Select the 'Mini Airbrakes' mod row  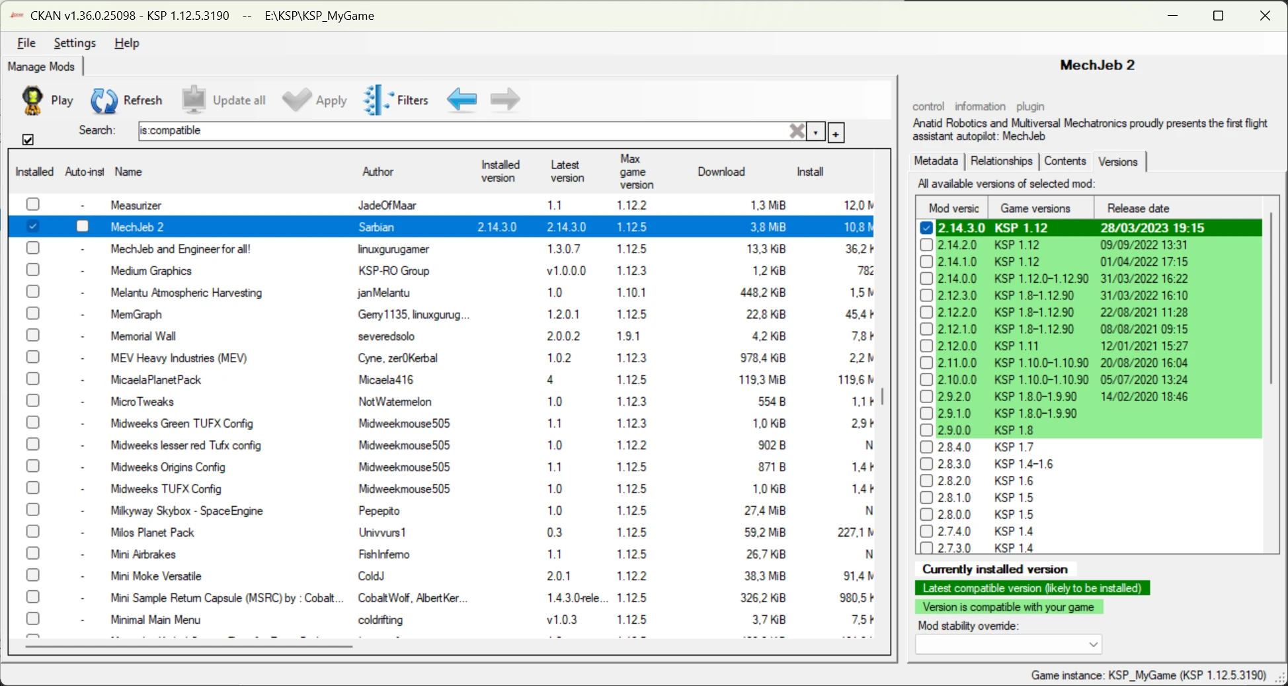pyautogui.click(x=440, y=554)
